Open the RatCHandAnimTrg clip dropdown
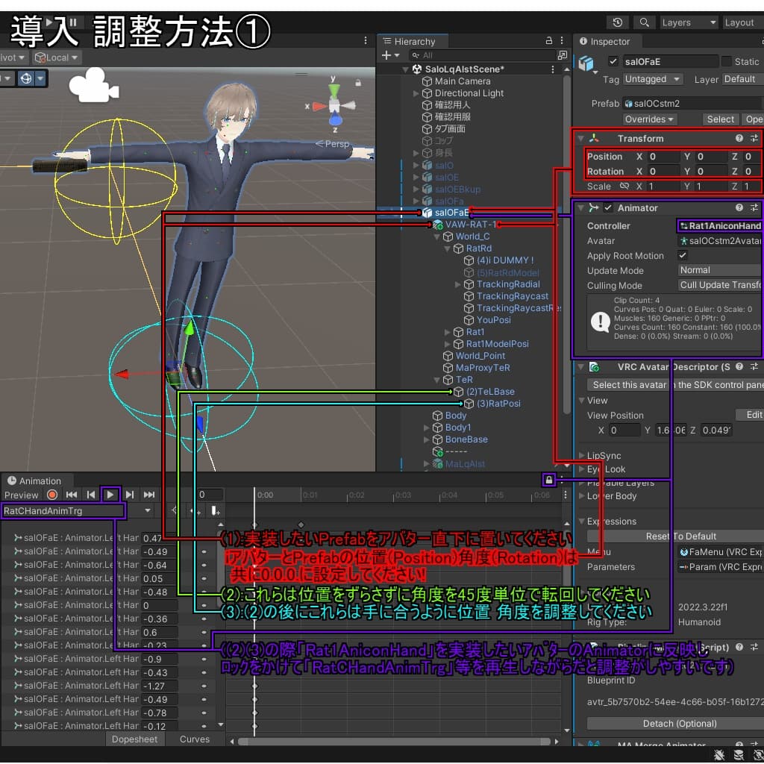Image resolution: width=764 pixels, height=764 pixels. pyautogui.click(x=77, y=510)
